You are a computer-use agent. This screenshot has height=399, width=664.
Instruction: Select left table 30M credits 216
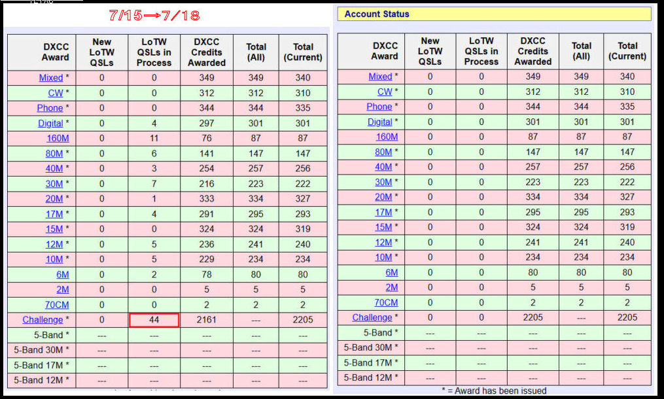point(207,184)
